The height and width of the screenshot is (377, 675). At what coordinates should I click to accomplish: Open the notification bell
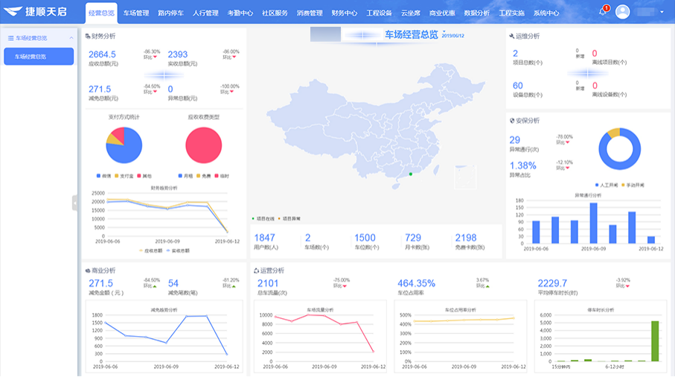(x=603, y=12)
